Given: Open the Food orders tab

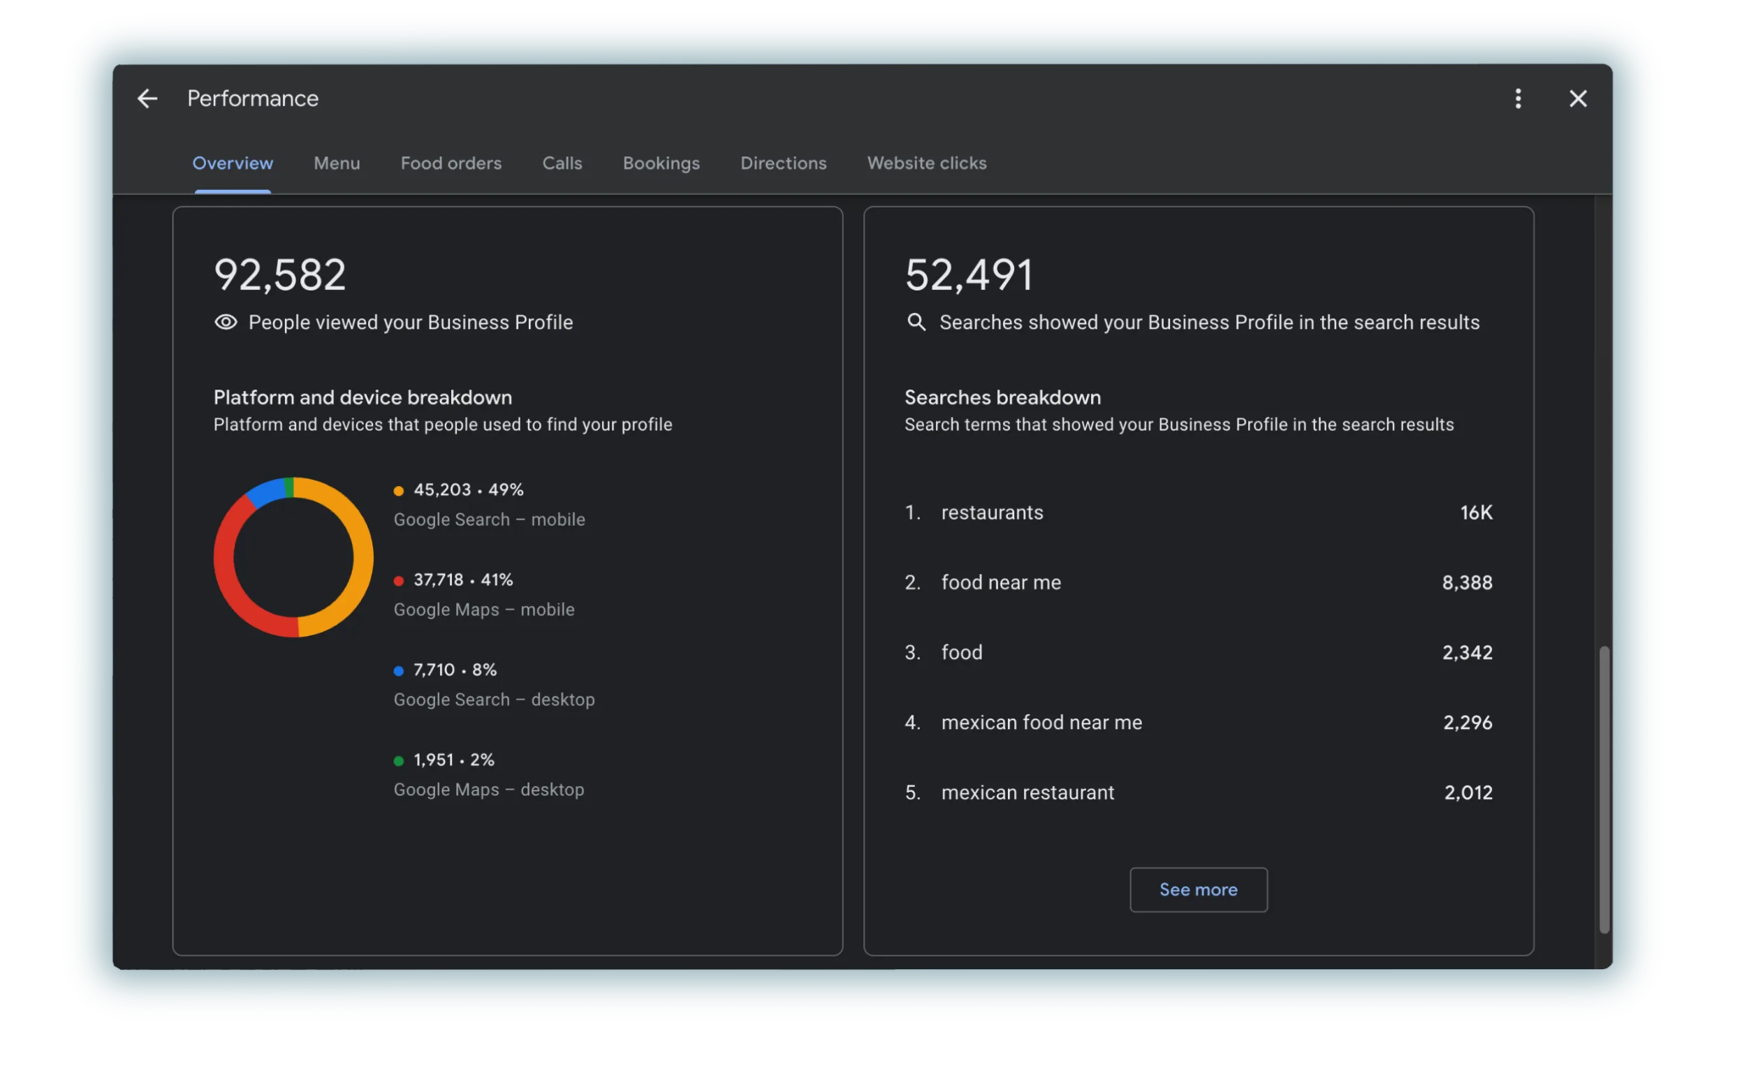Looking at the screenshot, I should (451, 163).
